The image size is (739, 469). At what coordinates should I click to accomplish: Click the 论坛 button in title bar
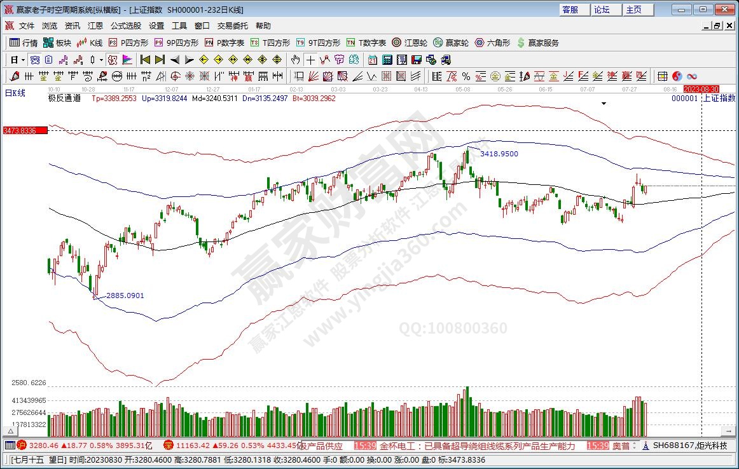coord(602,10)
